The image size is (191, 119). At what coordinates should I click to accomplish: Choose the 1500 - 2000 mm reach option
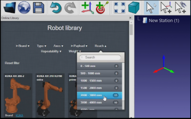pyautogui.click(x=99, y=88)
